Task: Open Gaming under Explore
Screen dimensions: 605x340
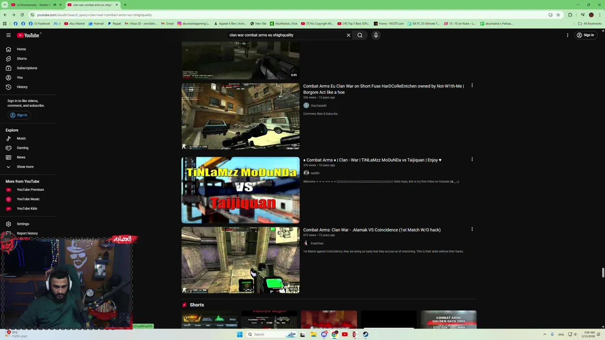Action: 23,148
